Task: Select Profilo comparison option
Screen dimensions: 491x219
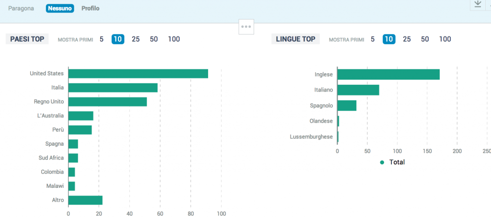Action: click(91, 9)
